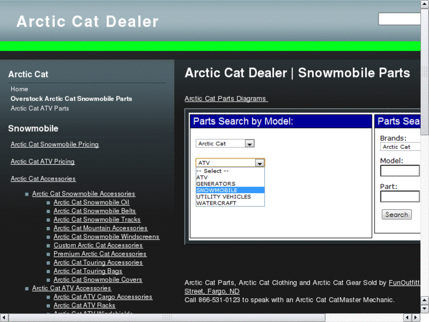This screenshot has width=429, height=322.
Task: Pick WATERCRAFT from the dropdown list
Action: click(x=230, y=203)
